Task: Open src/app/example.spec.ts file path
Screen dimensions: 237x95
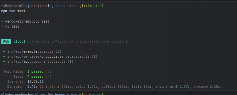Action: pos(30,52)
